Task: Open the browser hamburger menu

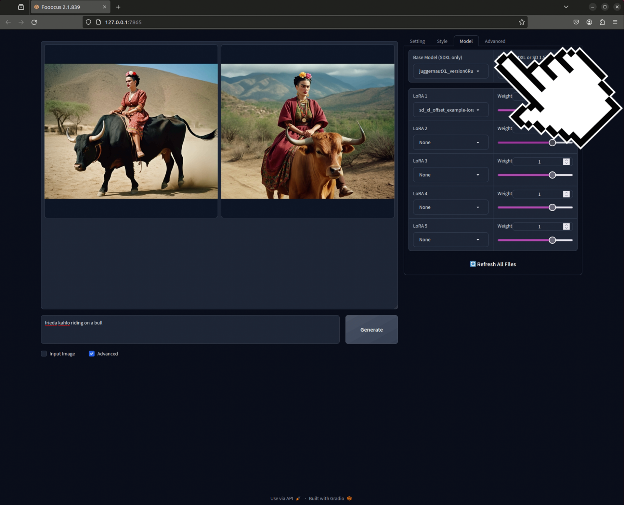Action: tap(615, 22)
